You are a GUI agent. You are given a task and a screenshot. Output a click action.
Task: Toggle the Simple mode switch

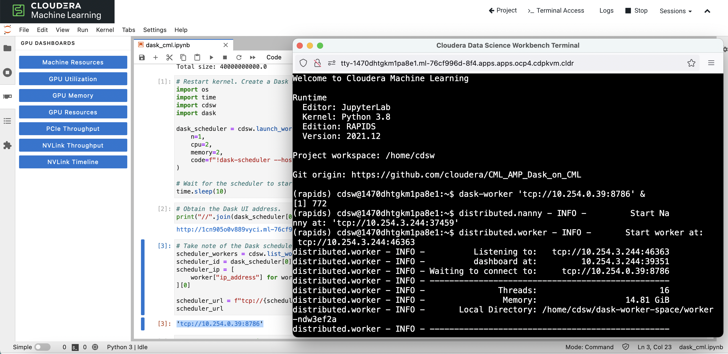pyautogui.click(x=42, y=347)
